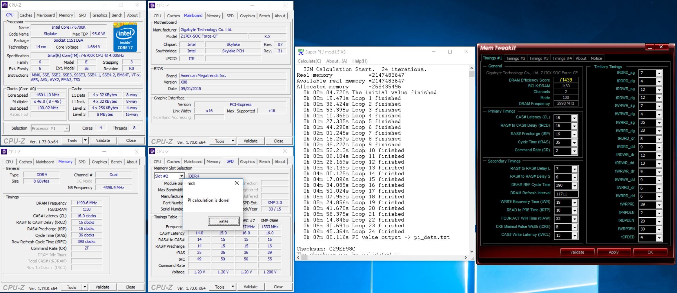Open Calculate(C) menu in Super PI

coord(309,61)
